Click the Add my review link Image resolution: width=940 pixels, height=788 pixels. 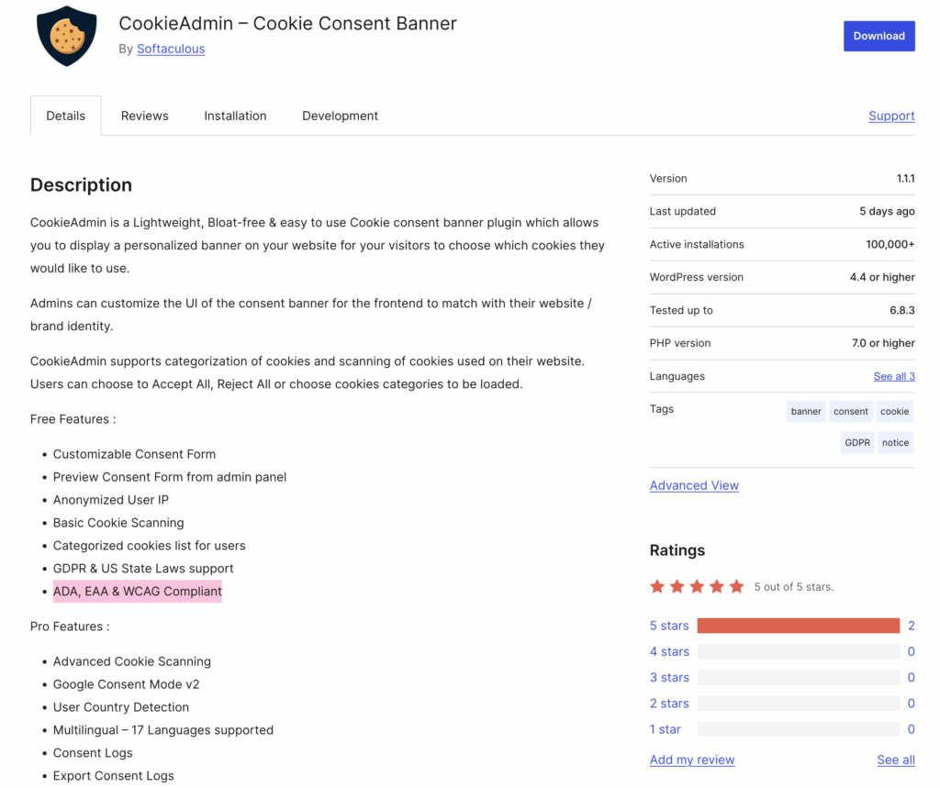(x=692, y=760)
